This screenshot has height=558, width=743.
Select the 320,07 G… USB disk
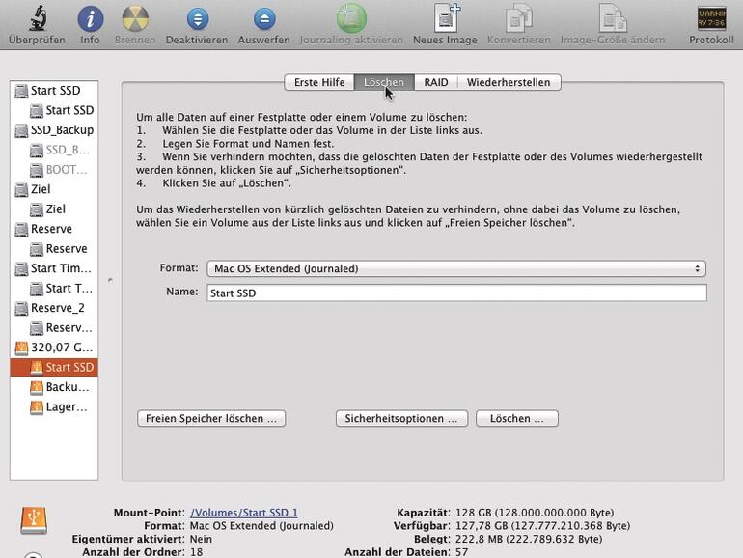tap(54, 348)
